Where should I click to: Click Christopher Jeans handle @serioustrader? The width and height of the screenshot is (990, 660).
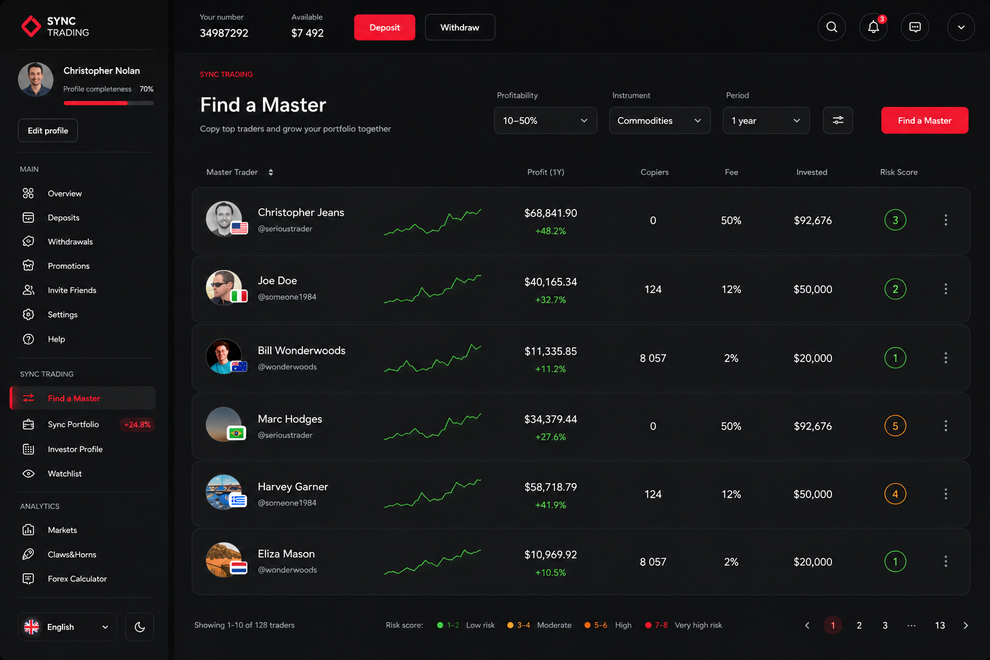point(285,229)
